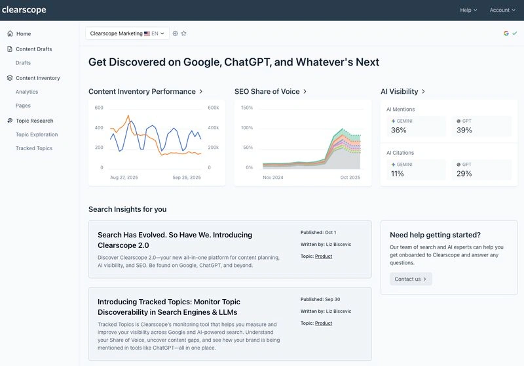Click the Home house icon in the sidebar

pyautogui.click(x=10, y=33)
